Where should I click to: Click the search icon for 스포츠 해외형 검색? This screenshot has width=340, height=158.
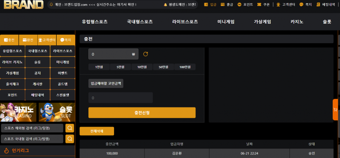(70, 128)
